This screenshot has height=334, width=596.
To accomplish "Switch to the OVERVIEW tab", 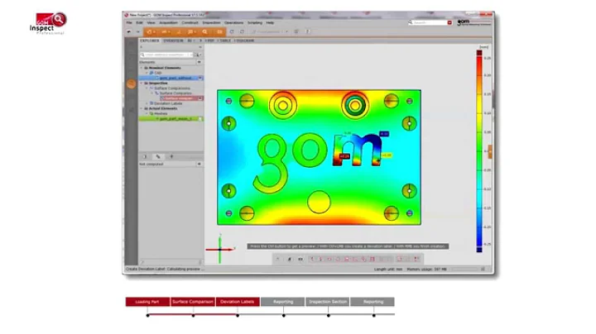I will pyautogui.click(x=173, y=41).
